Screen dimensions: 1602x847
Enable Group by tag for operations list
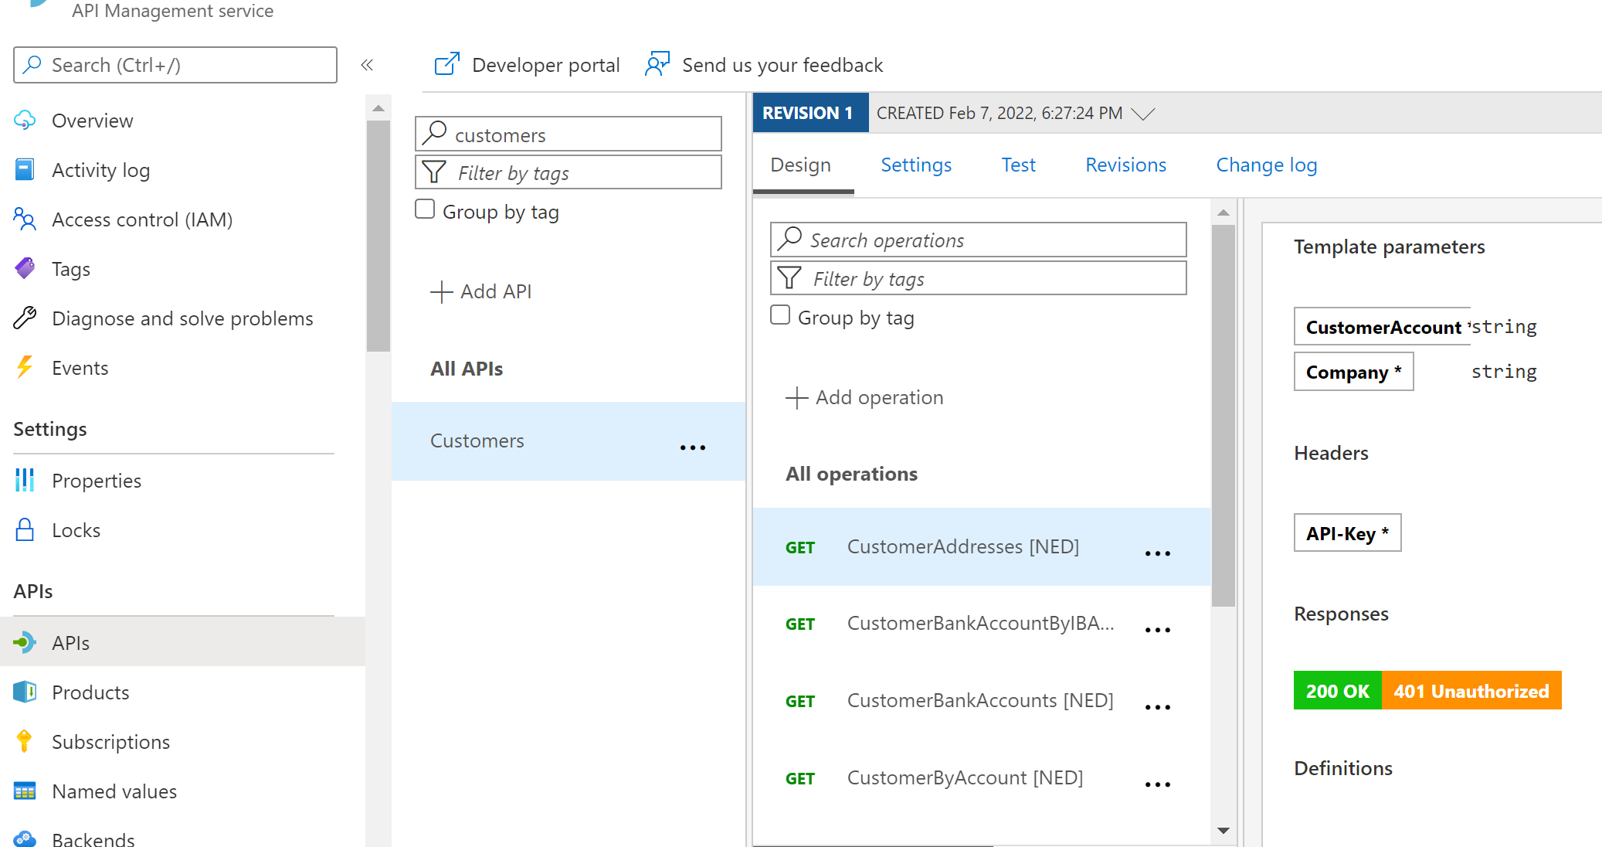coord(780,315)
